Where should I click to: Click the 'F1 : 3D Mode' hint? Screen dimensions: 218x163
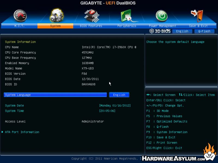(158, 111)
